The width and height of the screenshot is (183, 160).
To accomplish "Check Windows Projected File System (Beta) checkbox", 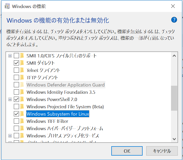I will pos(16,106).
